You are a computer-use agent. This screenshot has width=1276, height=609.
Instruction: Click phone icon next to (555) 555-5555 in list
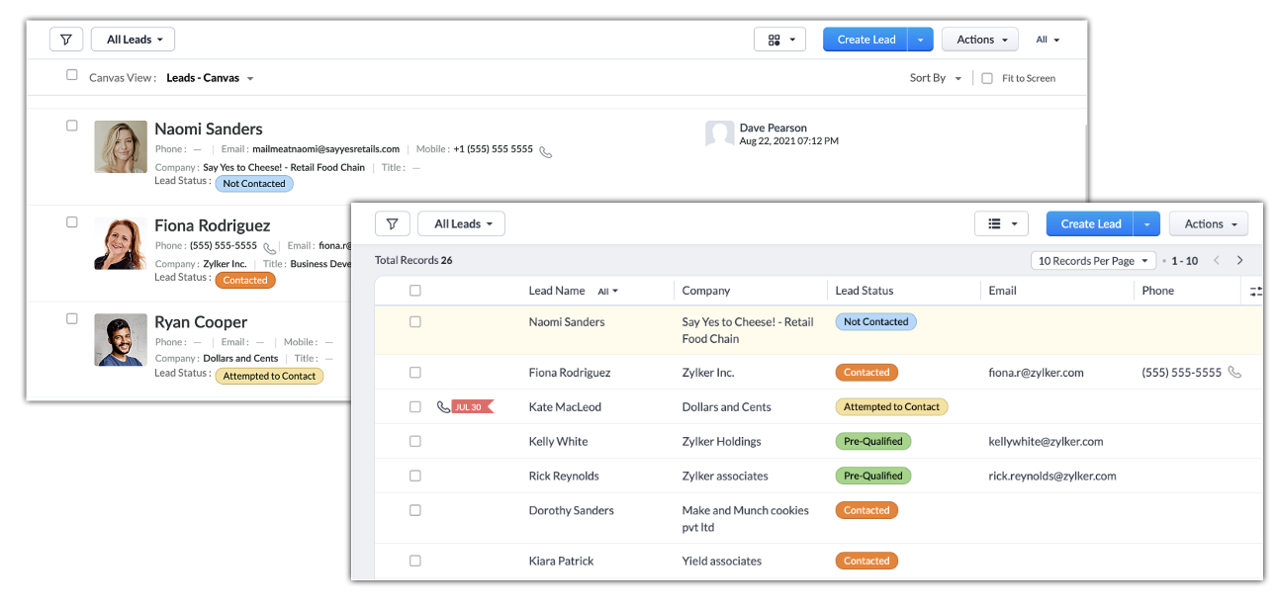pyautogui.click(x=1233, y=373)
